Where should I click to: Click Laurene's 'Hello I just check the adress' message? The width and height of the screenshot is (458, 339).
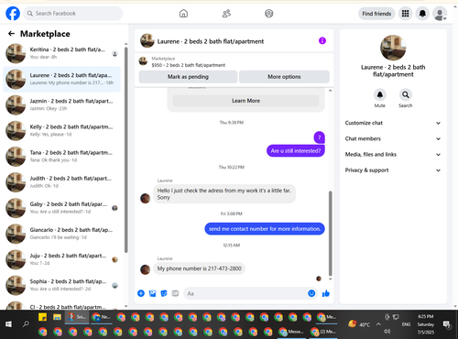(224, 193)
